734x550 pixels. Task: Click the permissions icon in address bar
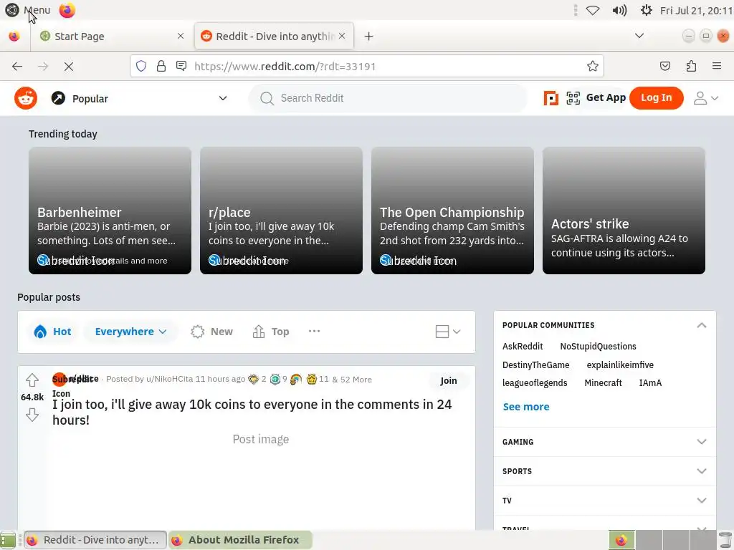[181, 66]
